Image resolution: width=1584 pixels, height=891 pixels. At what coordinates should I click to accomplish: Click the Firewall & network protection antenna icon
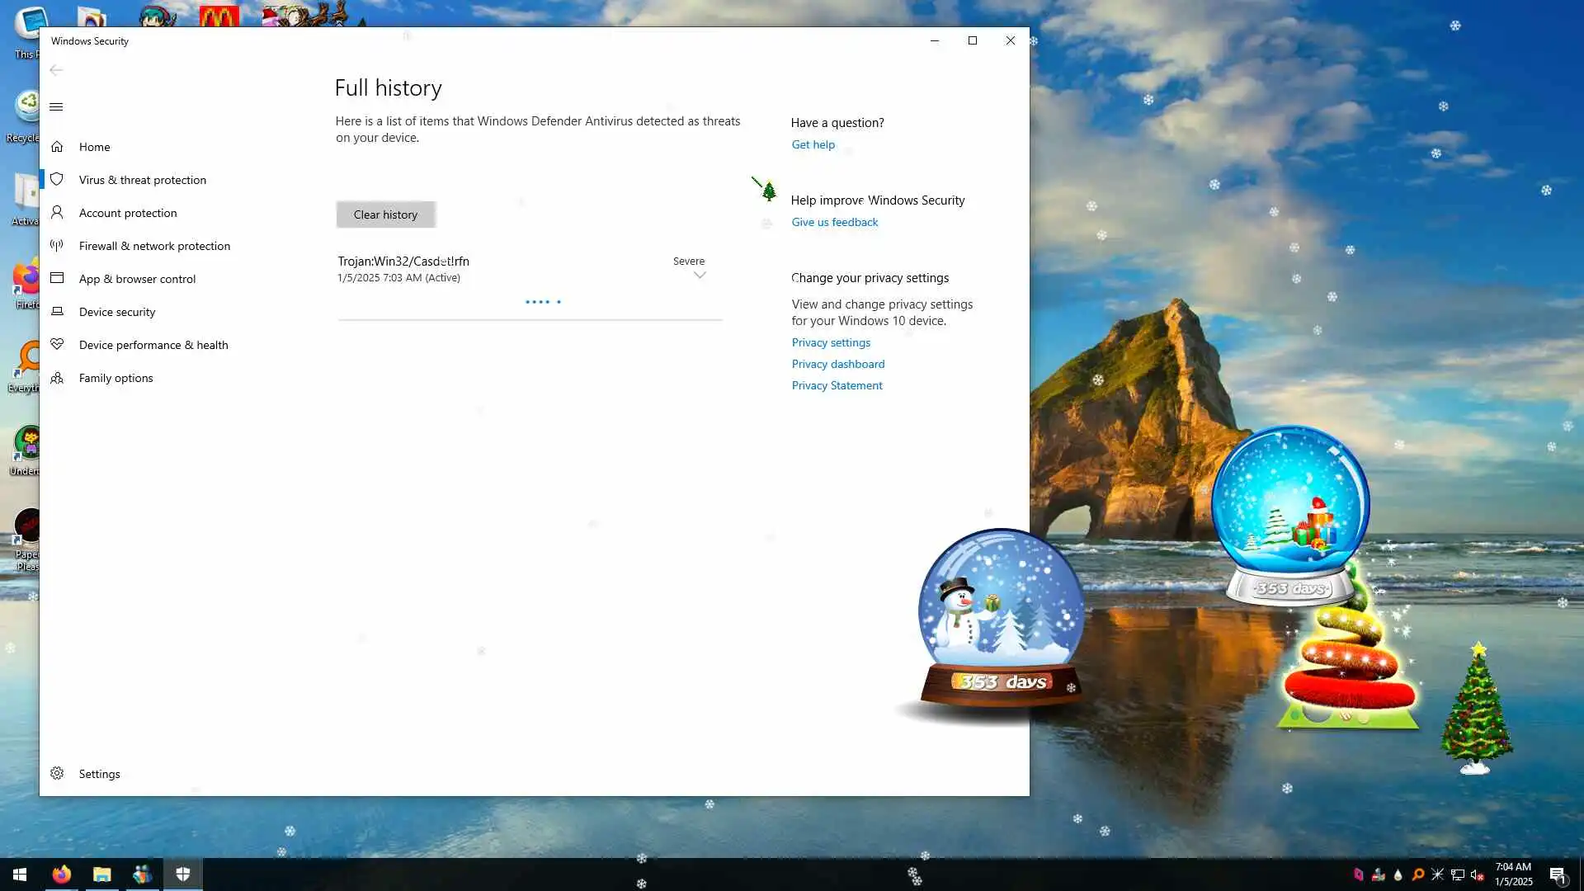pyautogui.click(x=57, y=246)
